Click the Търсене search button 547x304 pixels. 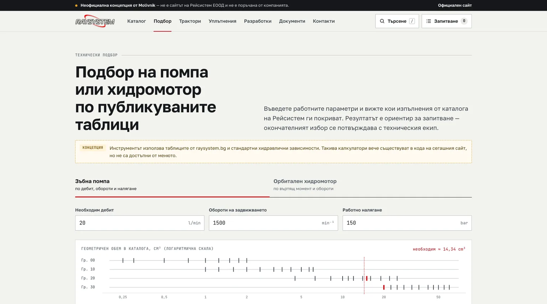pyautogui.click(x=397, y=21)
